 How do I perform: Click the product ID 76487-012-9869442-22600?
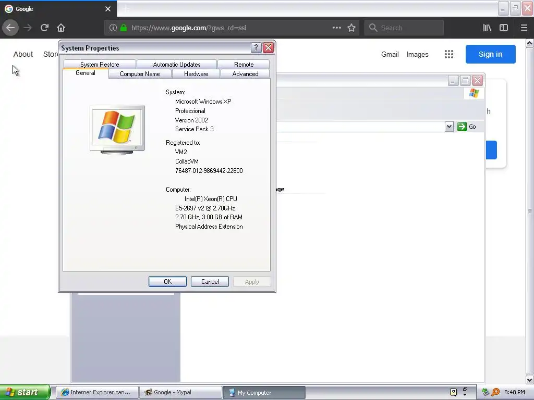pyautogui.click(x=209, y=171)
